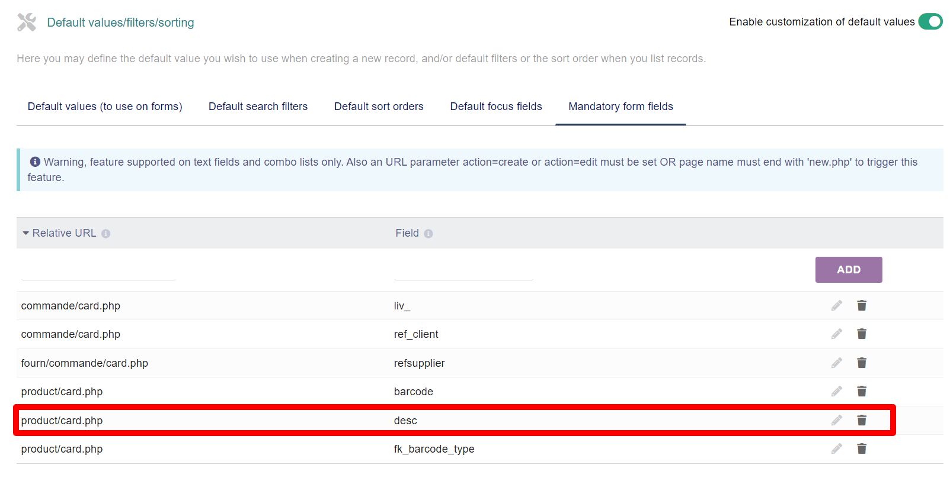Edit the barcode field row
950x481 pixels.
836,392
